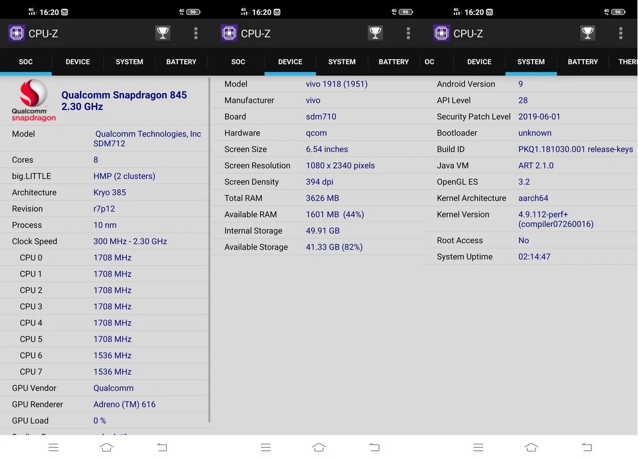638x460 pixels.
Task: Select the SYSTEM tab in the right screen
Action: click(x=531, y=62)
